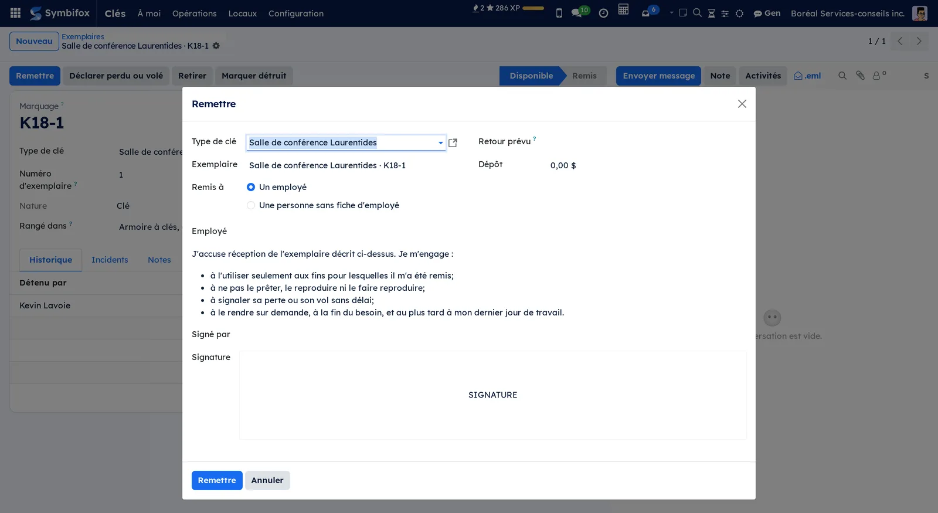Screen dimensions: 938x513
Task: Cancel the dialog with Annuler
Action: tap(267, 480)
